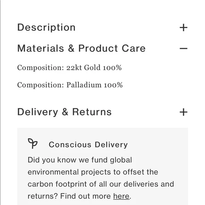Collapse Materials & Product Care via minus icon
The height and width of the screenshot is (205, 205).
tap(183, 48)
